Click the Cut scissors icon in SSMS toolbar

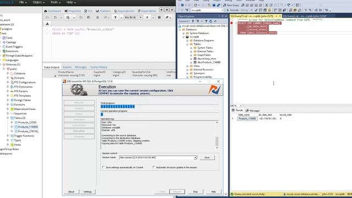[266, 5]
